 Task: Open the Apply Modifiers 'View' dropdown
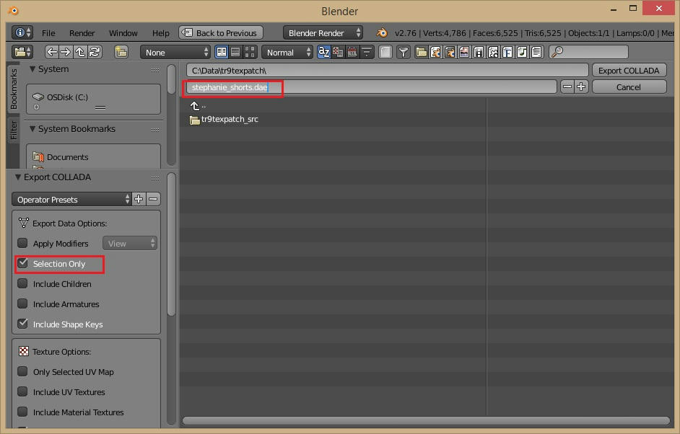pyautogui.click(x=130, y=244)
